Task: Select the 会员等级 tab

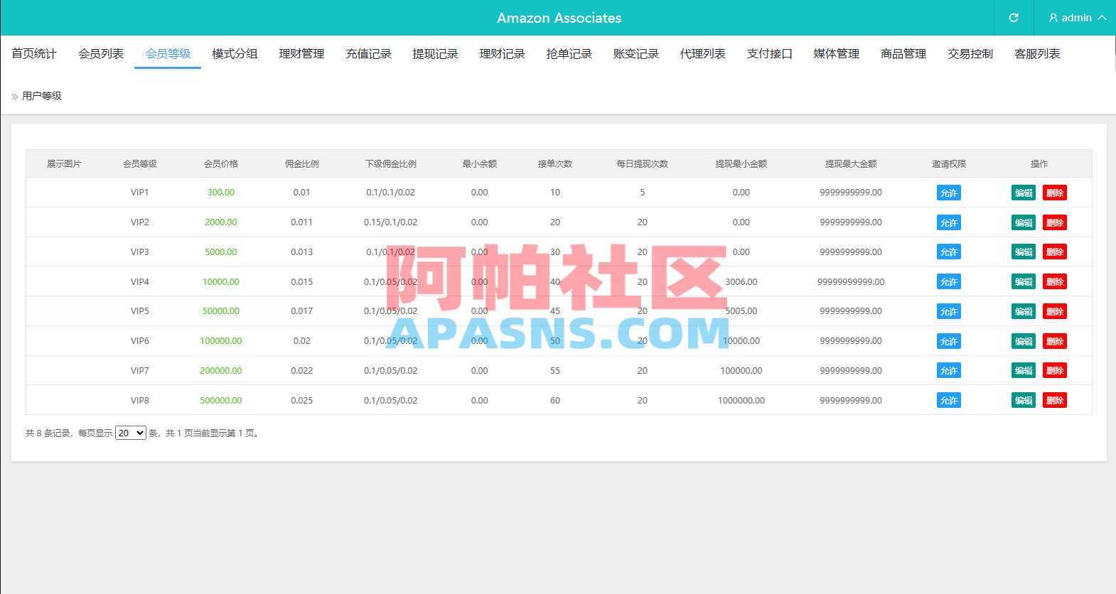Action: [168, 53]
